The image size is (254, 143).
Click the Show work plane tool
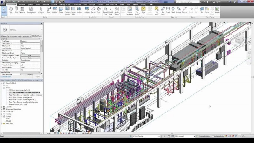(207, 10)
